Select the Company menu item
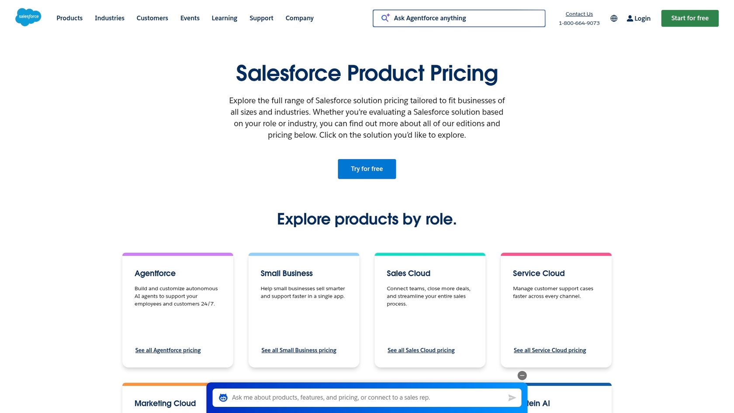The width and height of the screenshot is (734, 413). click(299, 18)
